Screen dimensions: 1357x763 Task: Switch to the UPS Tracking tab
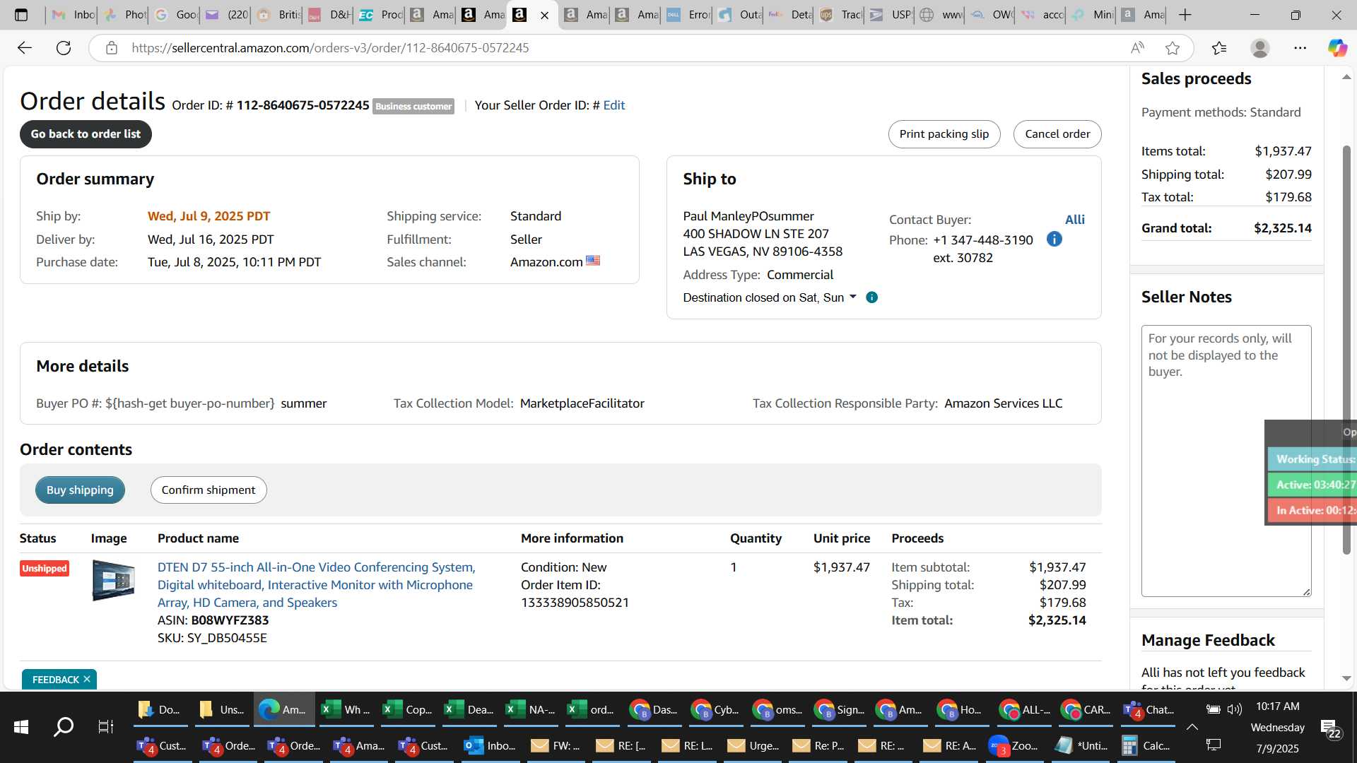tap(840, 15)
